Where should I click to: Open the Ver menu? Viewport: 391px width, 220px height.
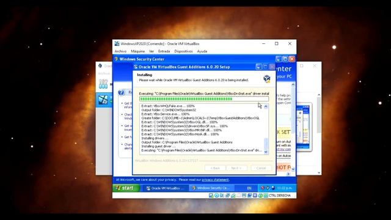click(152, 51)
